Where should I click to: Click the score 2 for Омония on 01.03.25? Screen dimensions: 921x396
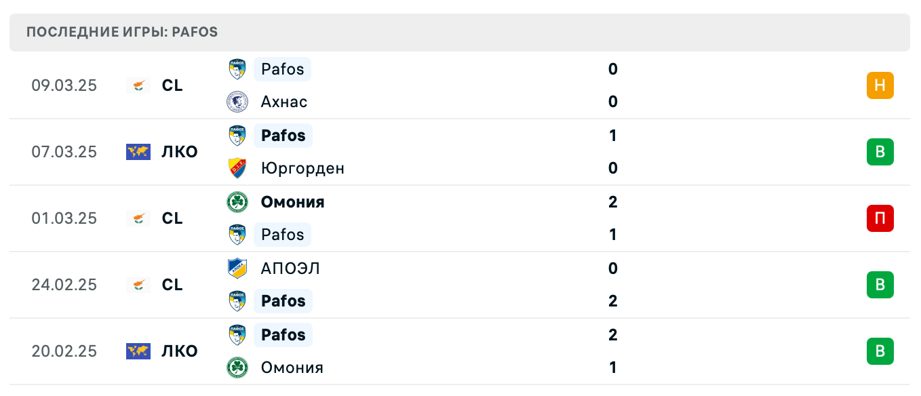pos(612,201)
